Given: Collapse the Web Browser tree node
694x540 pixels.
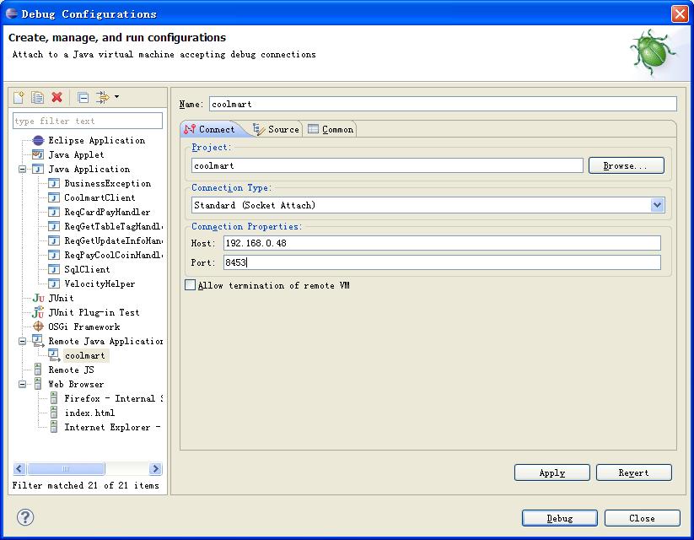Looking at the screenshot, I should (x=24, y=385).
